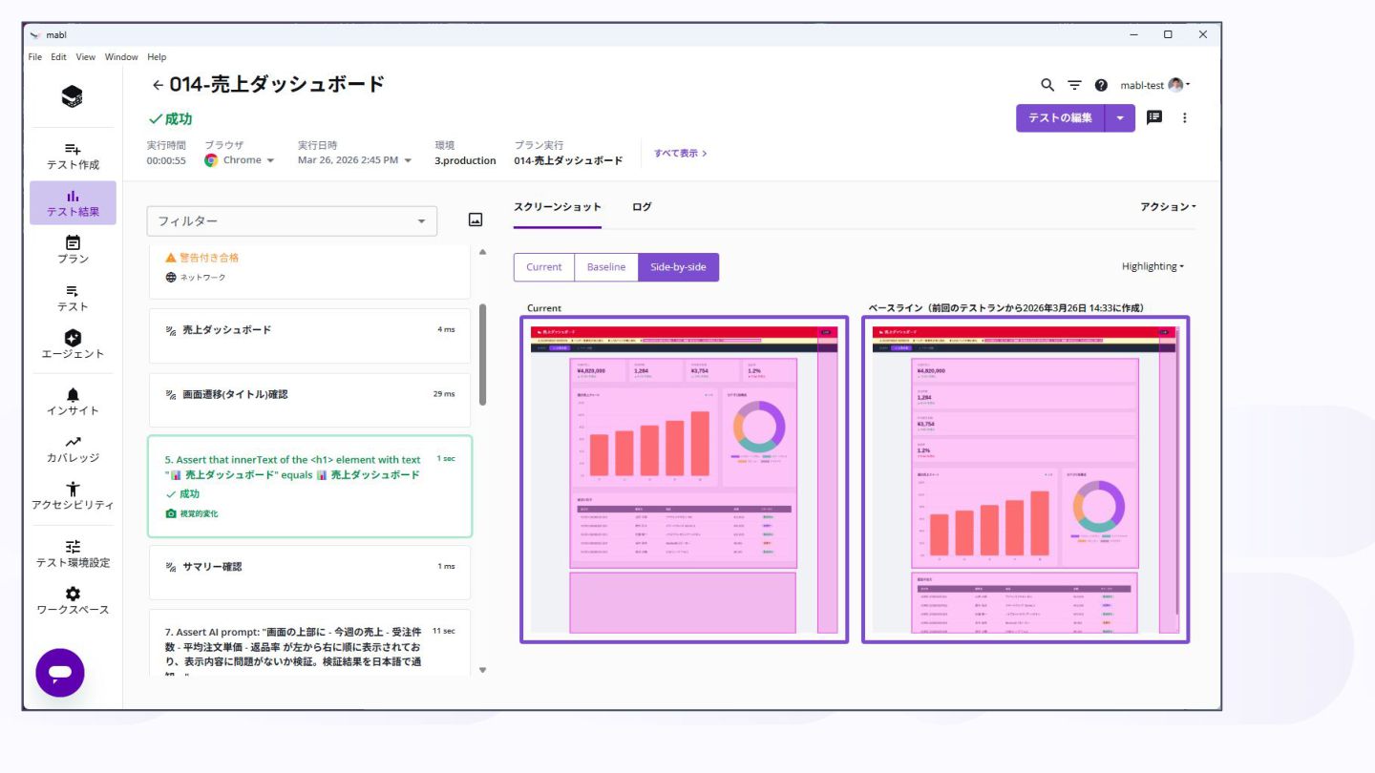The image size is (1375, 773).
Task: Open the File menu
Action: (x=35, y=57)
